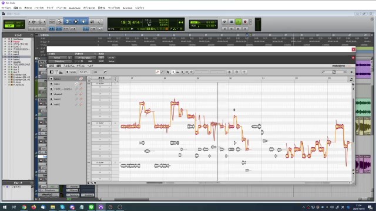Open Melodyne algorithm menu
Screen dimensions: 376x211
pos(69,66)
